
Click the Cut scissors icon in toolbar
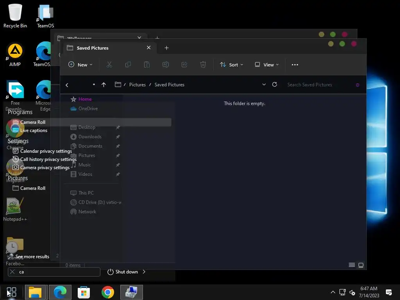point(109,64)
